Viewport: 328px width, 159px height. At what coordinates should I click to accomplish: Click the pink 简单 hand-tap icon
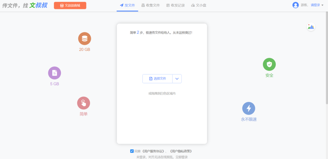[x=84, y=103]
